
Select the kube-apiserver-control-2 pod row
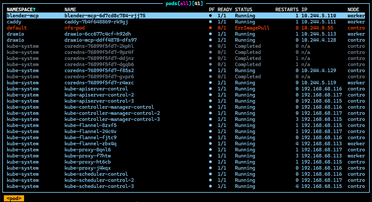coord(99,95)
